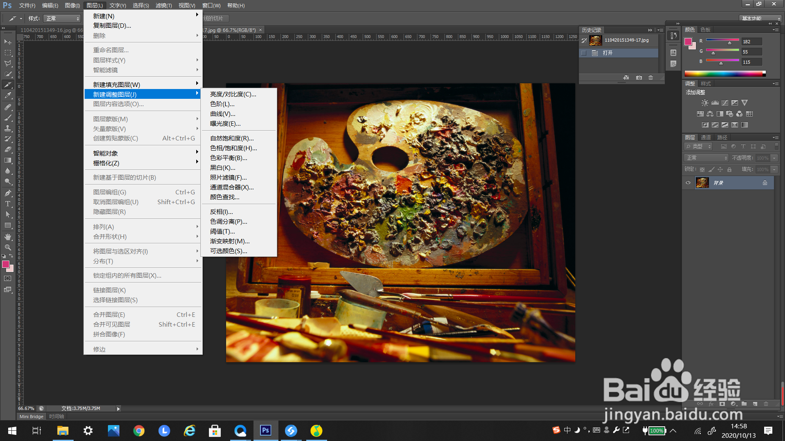Select the Eyedropper tool

tap(8, 96)
